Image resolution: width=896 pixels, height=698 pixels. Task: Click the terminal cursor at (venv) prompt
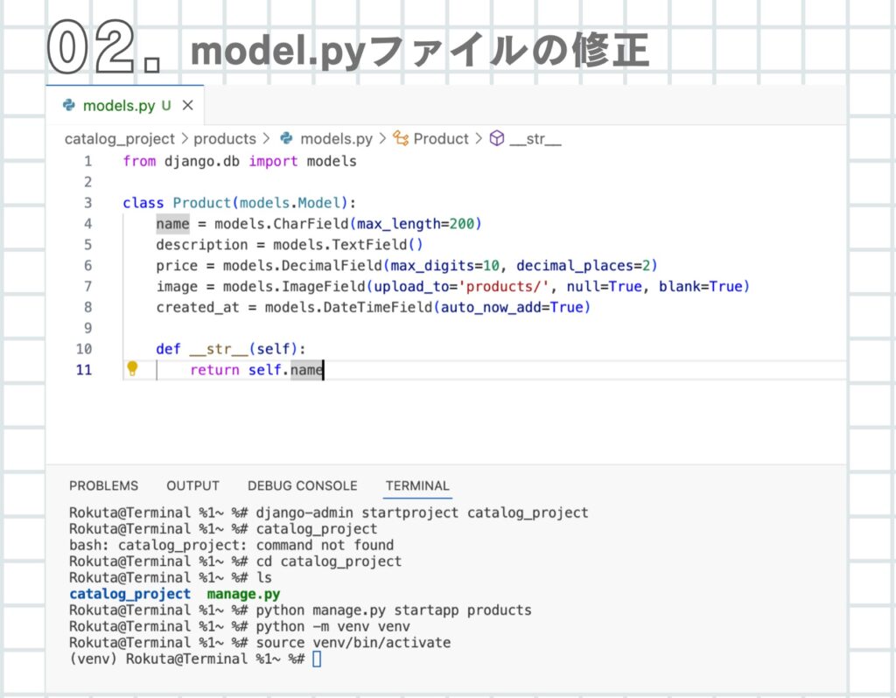tap(317, 660)
